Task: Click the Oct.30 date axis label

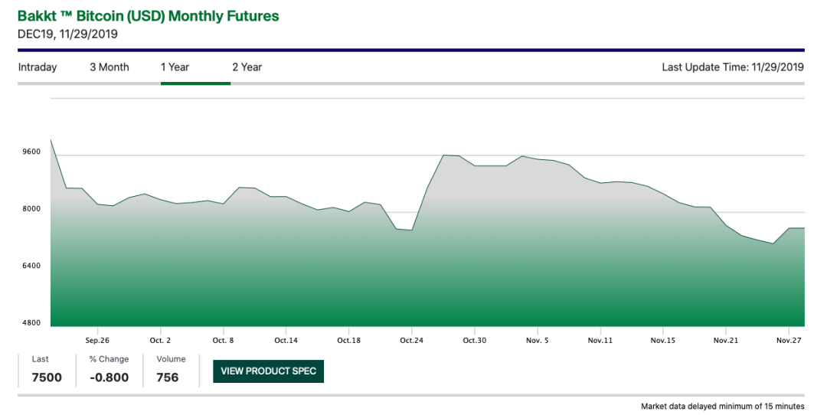Action: click(x=475, y=341)
